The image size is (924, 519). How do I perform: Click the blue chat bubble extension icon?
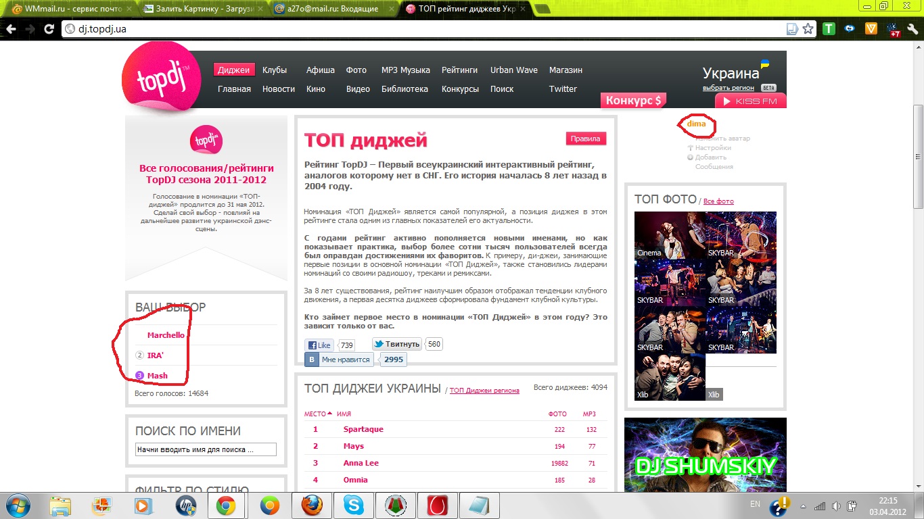[x=850, y=29]
